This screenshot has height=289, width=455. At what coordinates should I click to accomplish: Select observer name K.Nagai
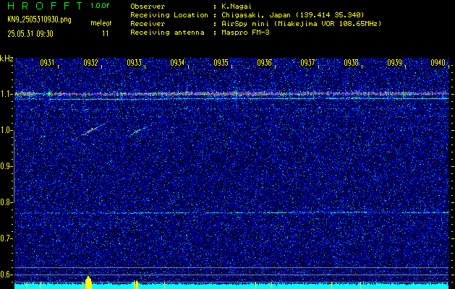coord(237,7)
